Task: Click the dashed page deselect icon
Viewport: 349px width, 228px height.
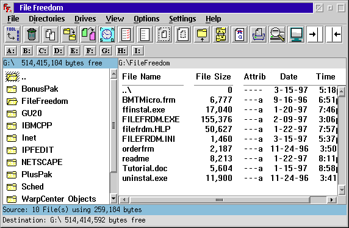Action: point(182,34)
